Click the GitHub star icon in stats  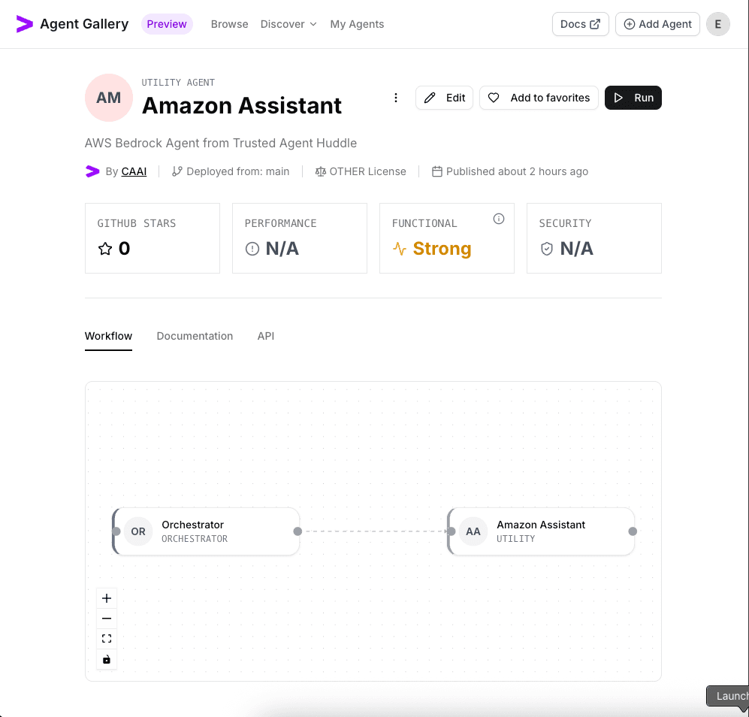pyautogui.click(x=105, y=249)
